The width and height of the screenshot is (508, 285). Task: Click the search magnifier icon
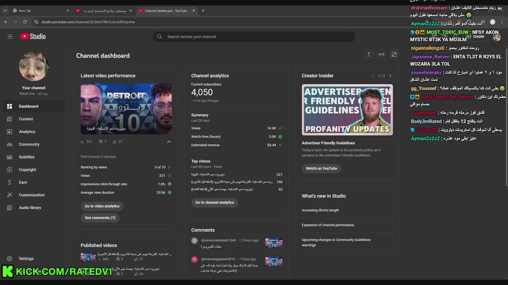pyautogui.click(x=160, y=36)
